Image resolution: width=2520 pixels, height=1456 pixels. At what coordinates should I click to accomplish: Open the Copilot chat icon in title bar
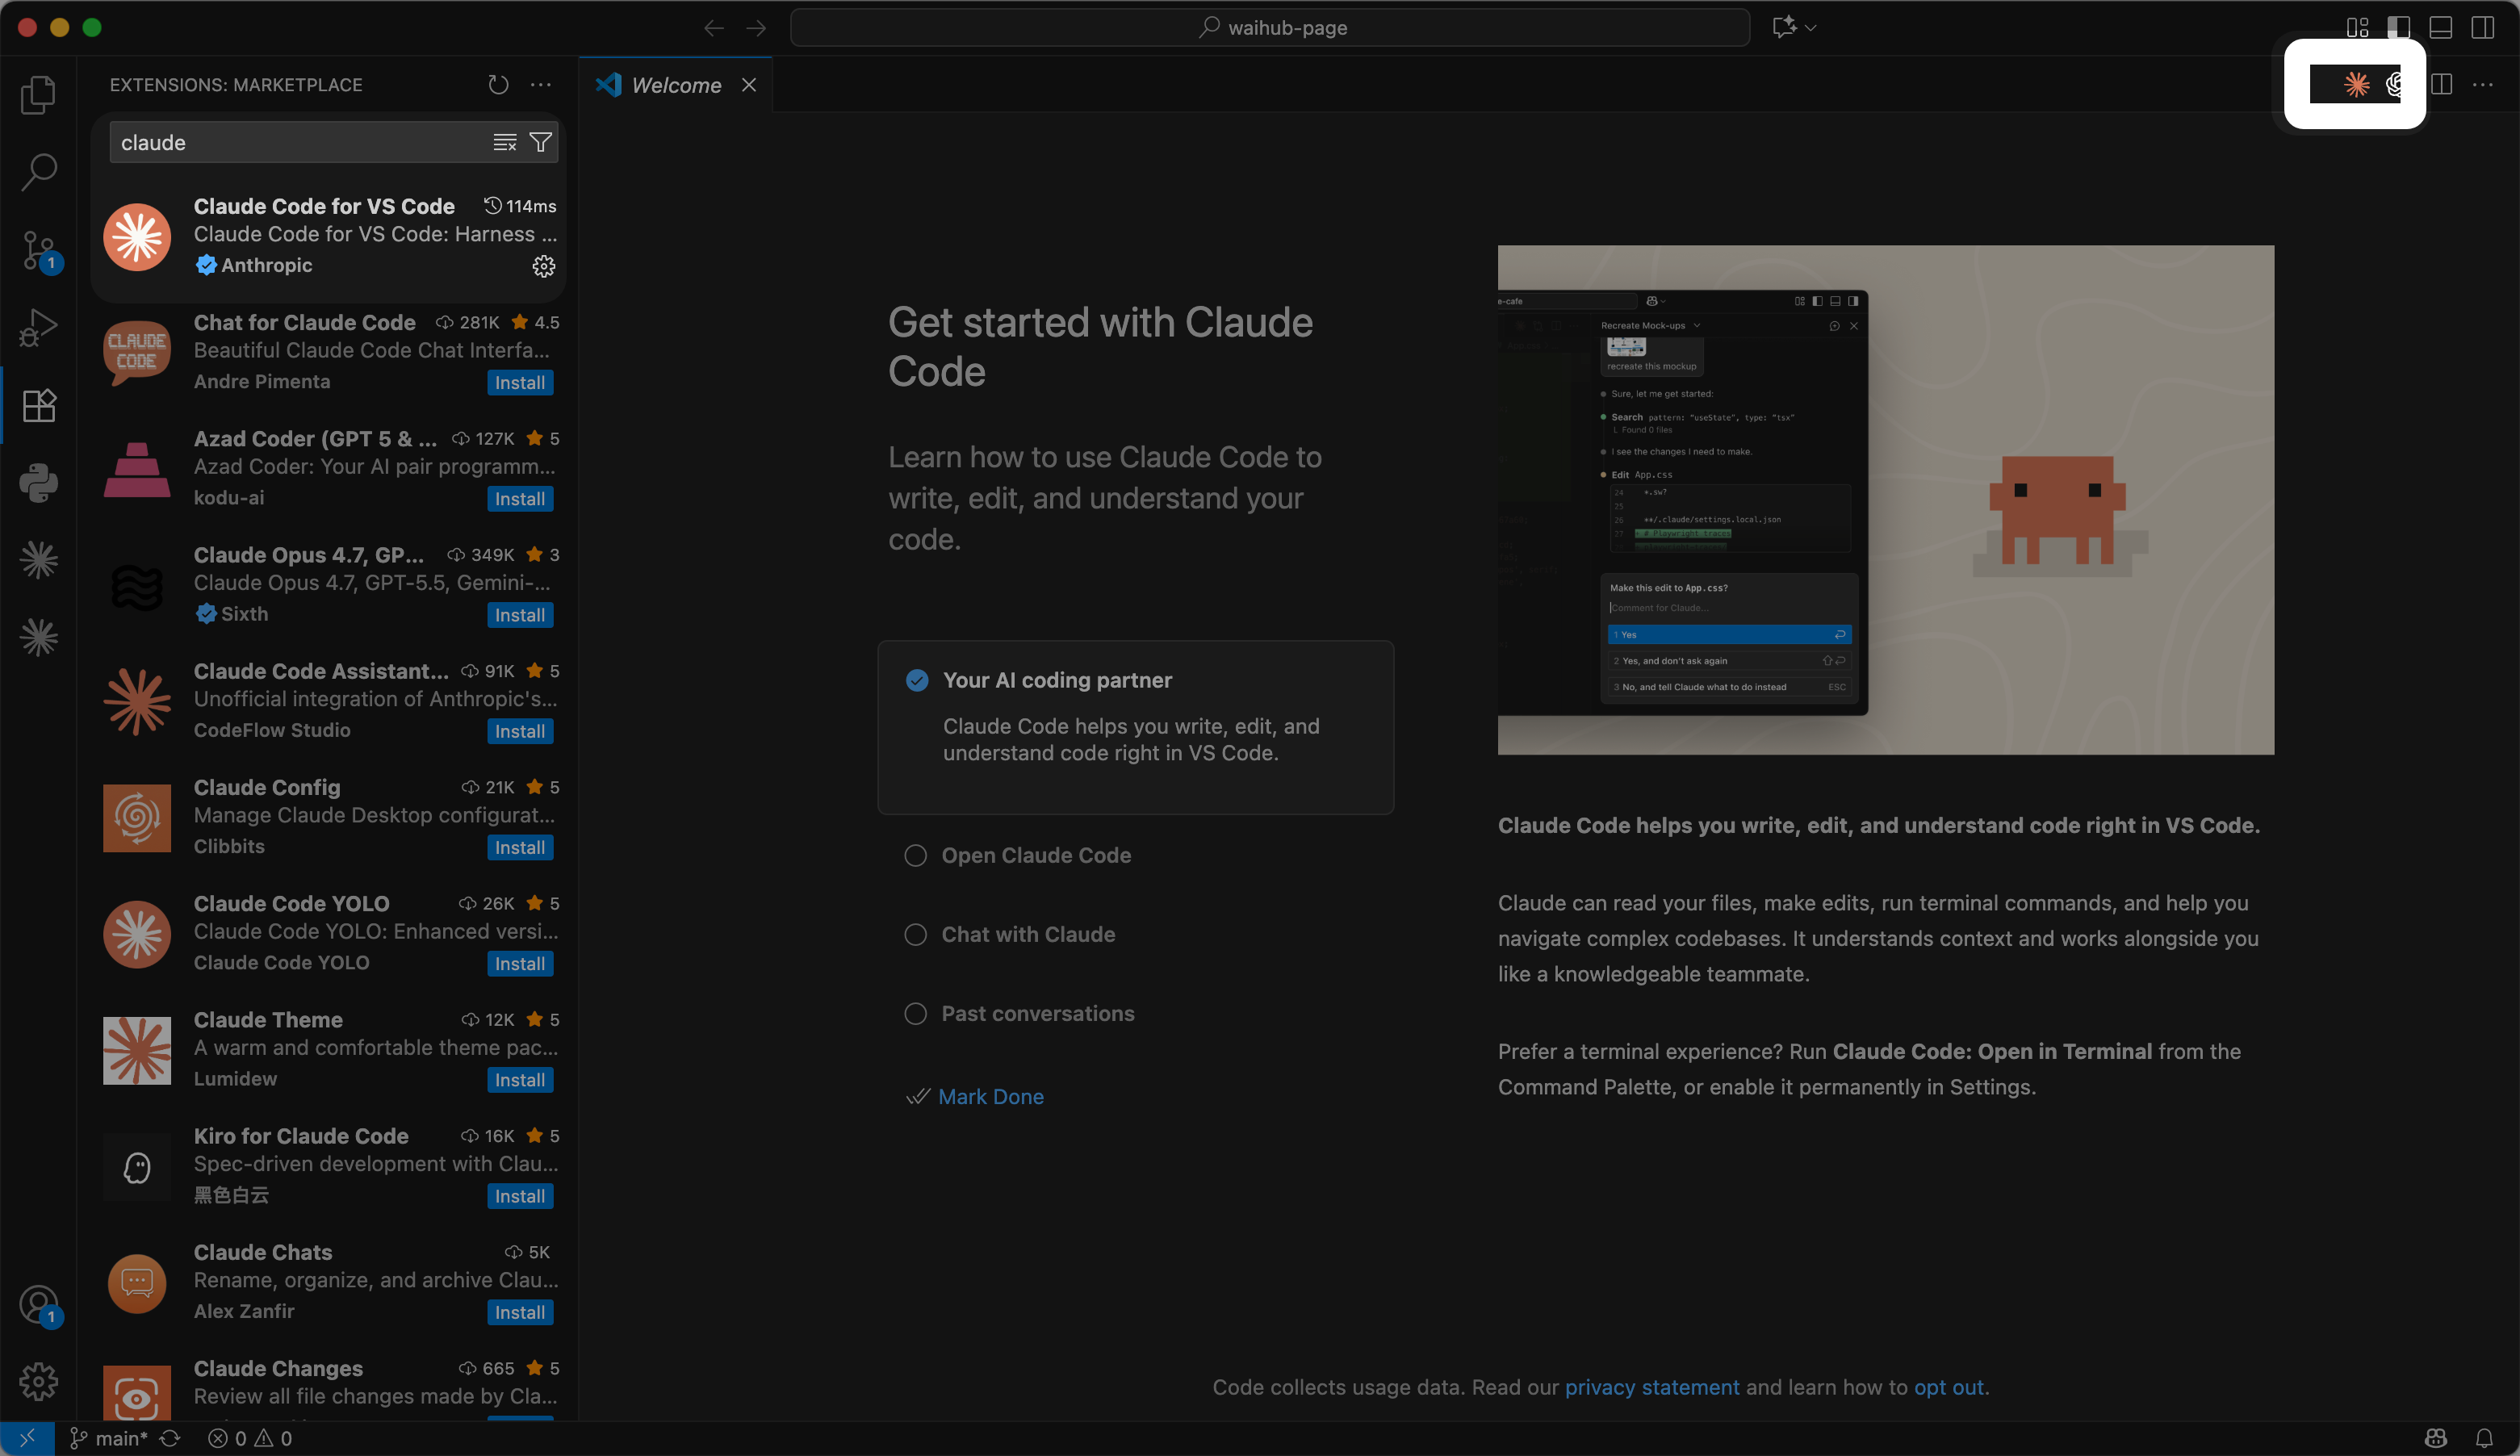[x=1784, y=27]
